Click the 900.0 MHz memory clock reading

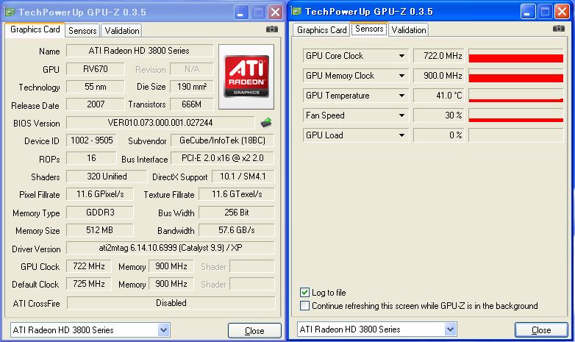(x=438, y=76)
